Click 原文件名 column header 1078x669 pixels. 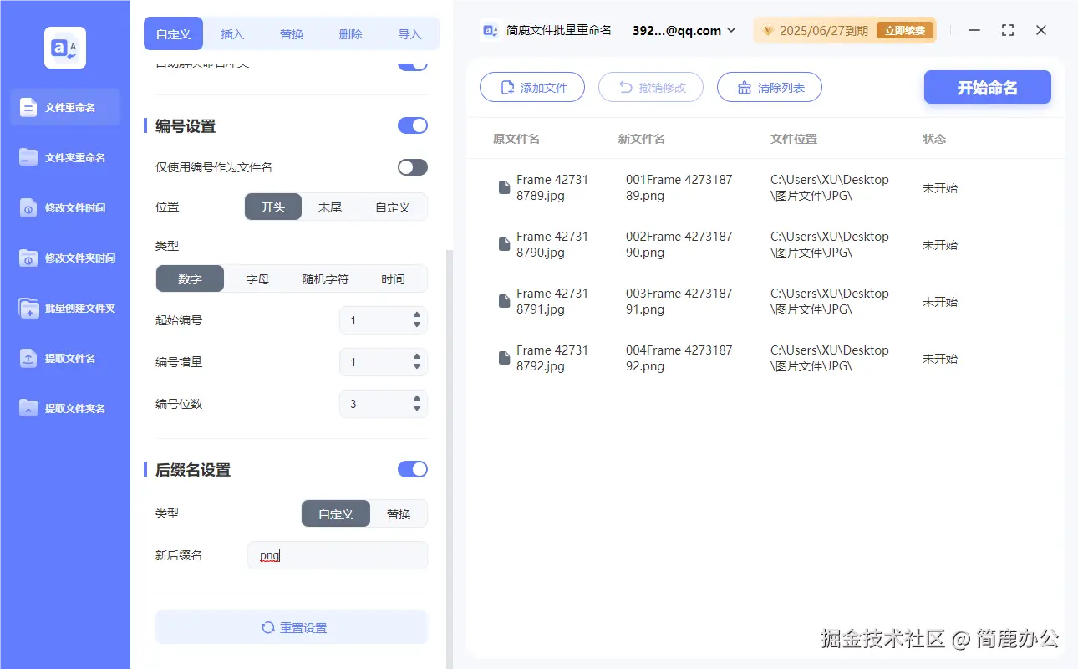(x=516, y=139)
